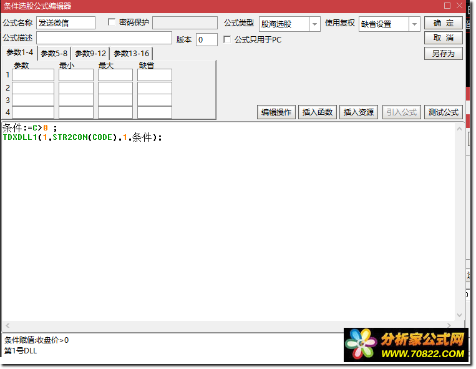
Task: Click the 条件赋值:收盘价>0 description line
Action: pyautogui.click(x=36, y=340)
